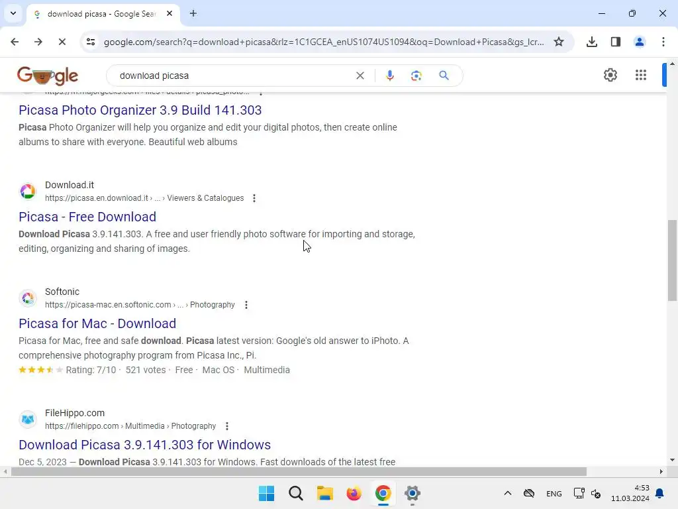
Task: Open Chrome downloads panel
Action: (591, 42)
